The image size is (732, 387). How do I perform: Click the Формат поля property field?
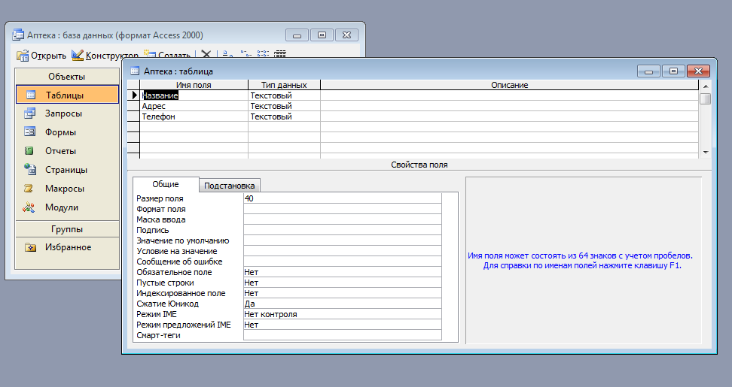point(342,209)
